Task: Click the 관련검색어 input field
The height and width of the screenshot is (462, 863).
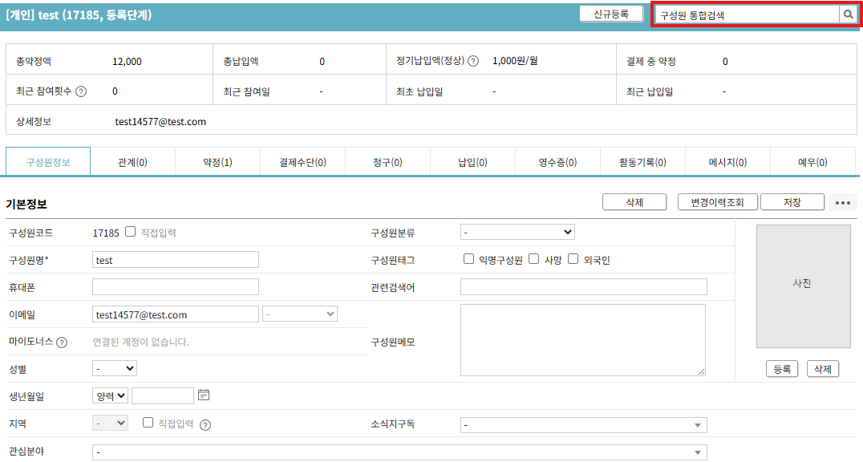Action: (x=583, y=287)
